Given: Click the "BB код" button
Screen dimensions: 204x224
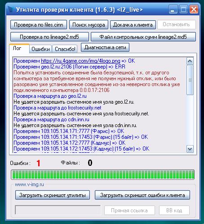Looking at the screenshot, I should 174,210.
